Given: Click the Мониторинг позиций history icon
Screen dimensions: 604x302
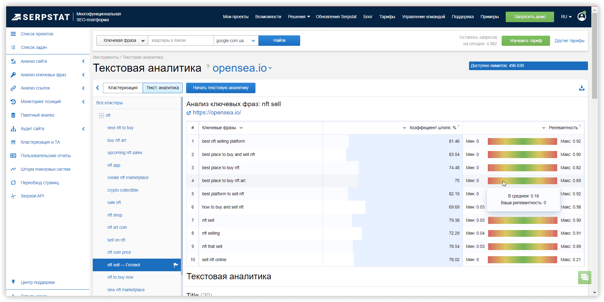Looking at the screenshot, I should pos(13,101).
